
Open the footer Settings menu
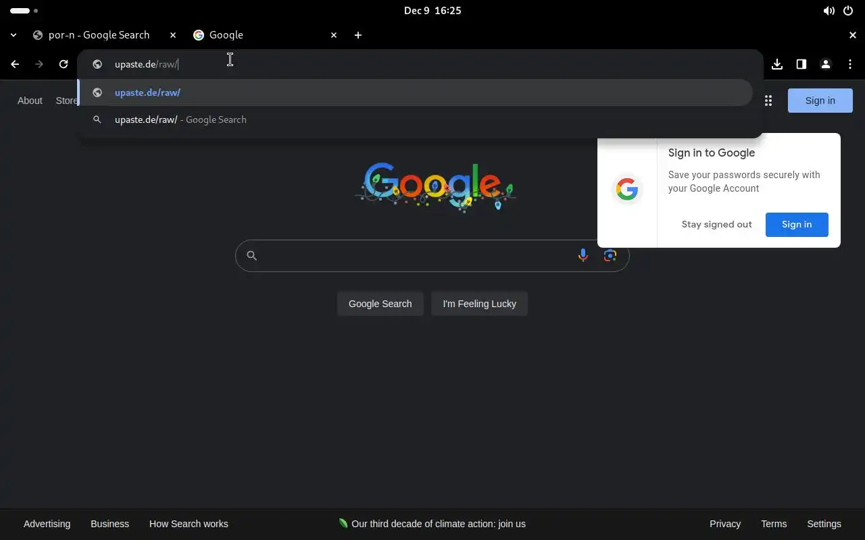(824, 524)
